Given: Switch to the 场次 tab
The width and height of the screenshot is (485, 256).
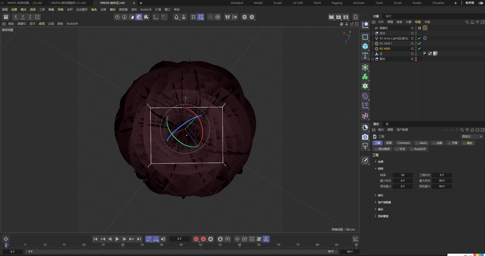Looking at the screenshot, I should 388,16.
